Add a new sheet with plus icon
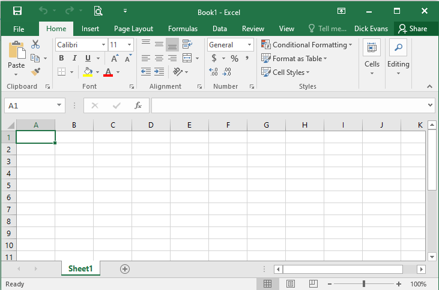This screenshot has width=439, height=290. 125,269
